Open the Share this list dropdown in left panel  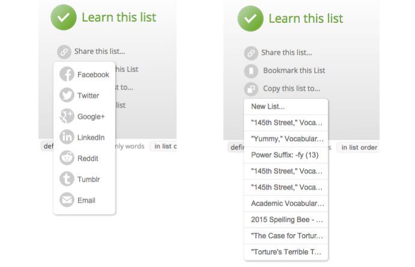[x=100, y=52]
